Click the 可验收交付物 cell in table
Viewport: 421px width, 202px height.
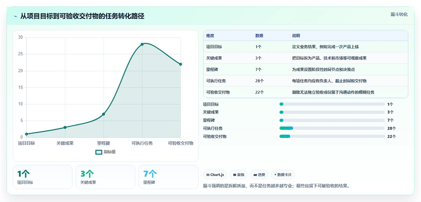218,92
